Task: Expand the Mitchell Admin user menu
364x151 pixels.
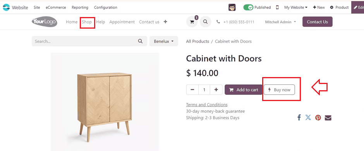Action: [x=281, y=22]
